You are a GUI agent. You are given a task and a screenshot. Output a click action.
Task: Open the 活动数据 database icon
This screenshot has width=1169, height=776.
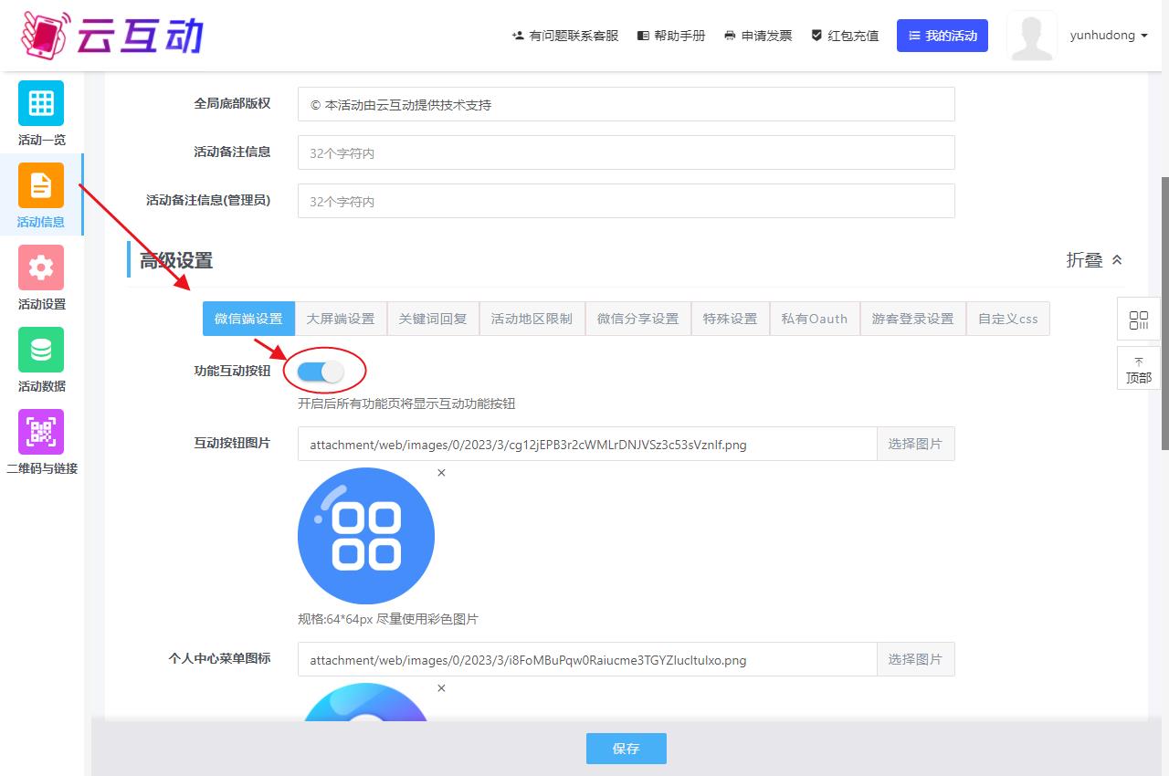pyautogui.click(x=41, y=350)
